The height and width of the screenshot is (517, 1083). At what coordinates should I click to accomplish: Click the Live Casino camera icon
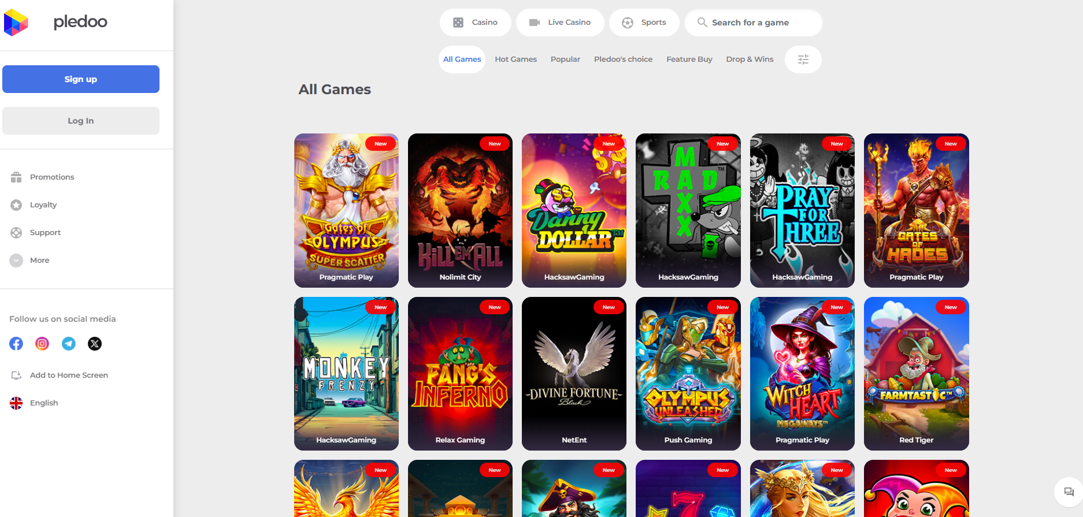[x=535, y=23]
